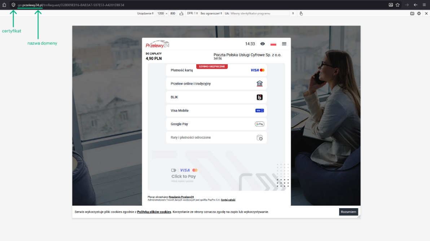Expand the Urządzenie device dropdown
The height and width of the screenshot is (241, 430).
point(145,13)
